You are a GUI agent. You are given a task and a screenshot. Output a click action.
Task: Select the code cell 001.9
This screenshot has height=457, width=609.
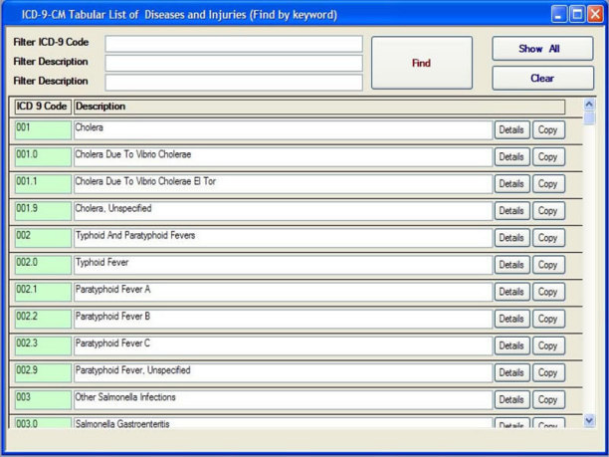43,211
